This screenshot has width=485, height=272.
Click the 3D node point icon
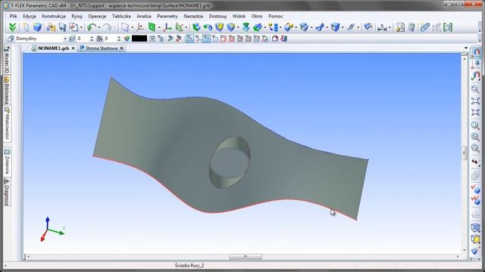(x=140, y=27)
